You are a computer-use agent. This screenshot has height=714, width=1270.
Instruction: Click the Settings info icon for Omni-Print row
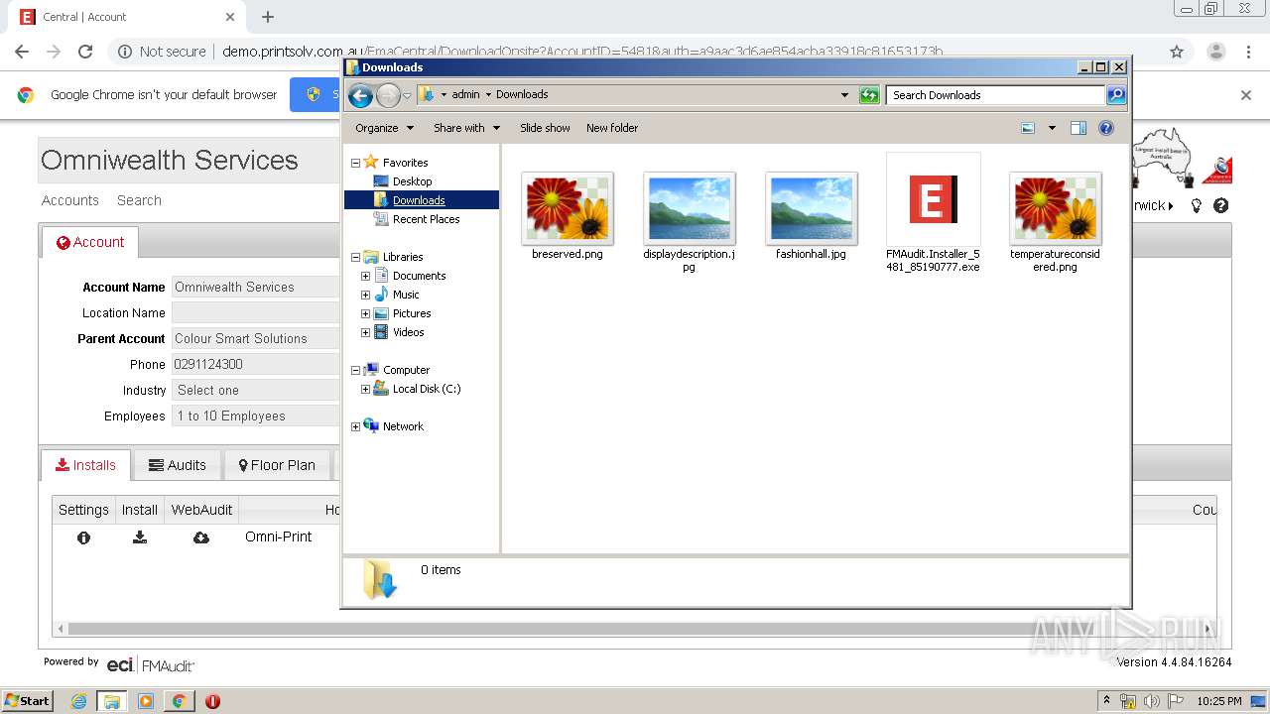click(x=83, y=537)
